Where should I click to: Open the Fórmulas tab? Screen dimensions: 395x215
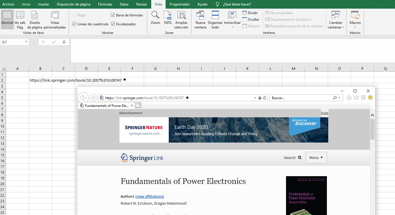click(x=105, y=4)
